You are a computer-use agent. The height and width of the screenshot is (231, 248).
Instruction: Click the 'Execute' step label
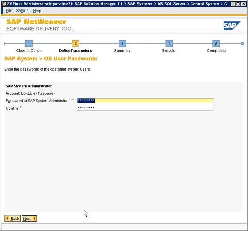[169, 51]
